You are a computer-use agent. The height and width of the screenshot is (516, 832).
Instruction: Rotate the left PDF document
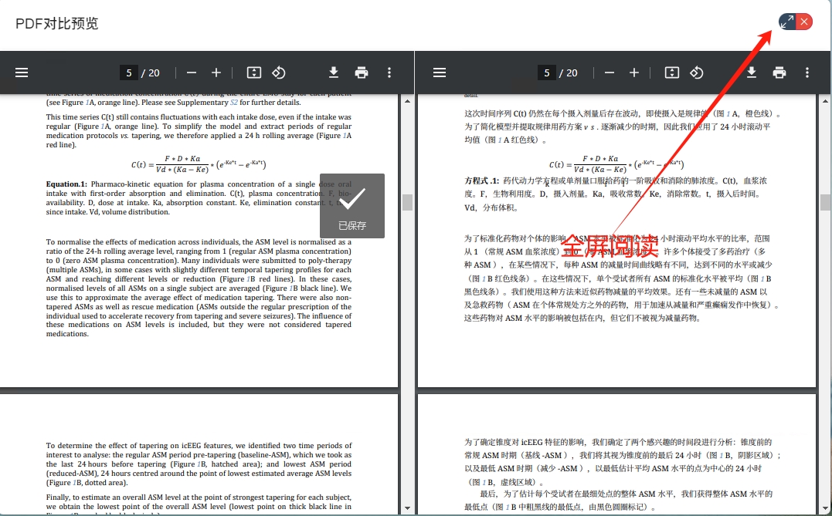[279, 73]
